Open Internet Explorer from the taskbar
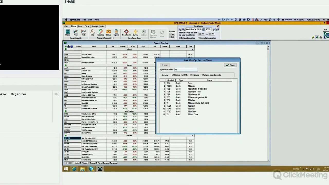 coord(74,169)
